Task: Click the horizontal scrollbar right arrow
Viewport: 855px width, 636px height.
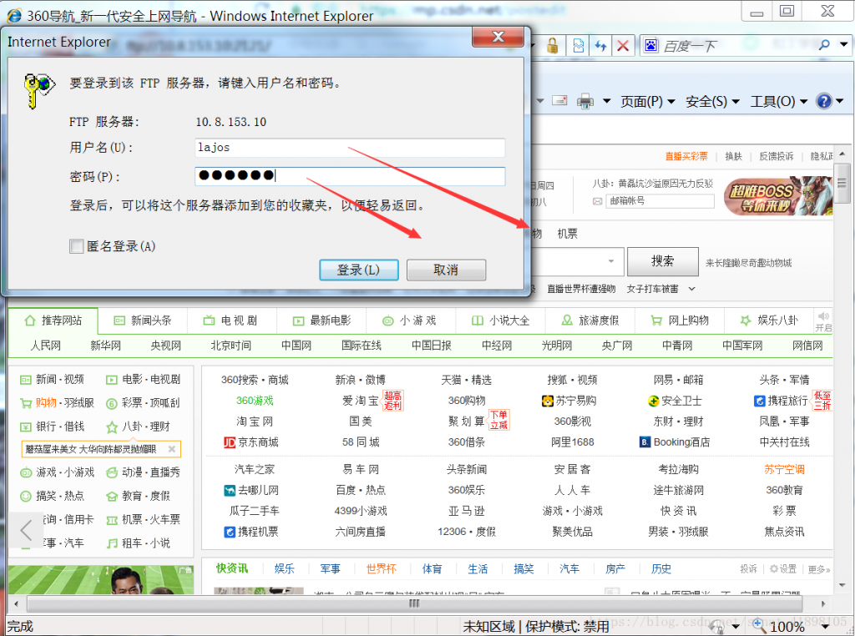Action: point(822,603)
